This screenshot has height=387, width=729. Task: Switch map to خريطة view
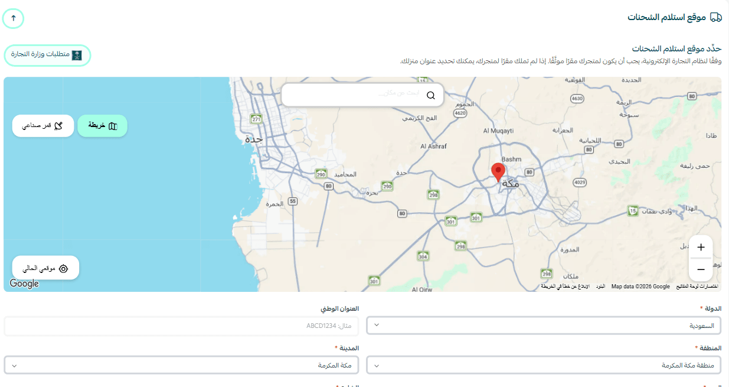(103, 126)
